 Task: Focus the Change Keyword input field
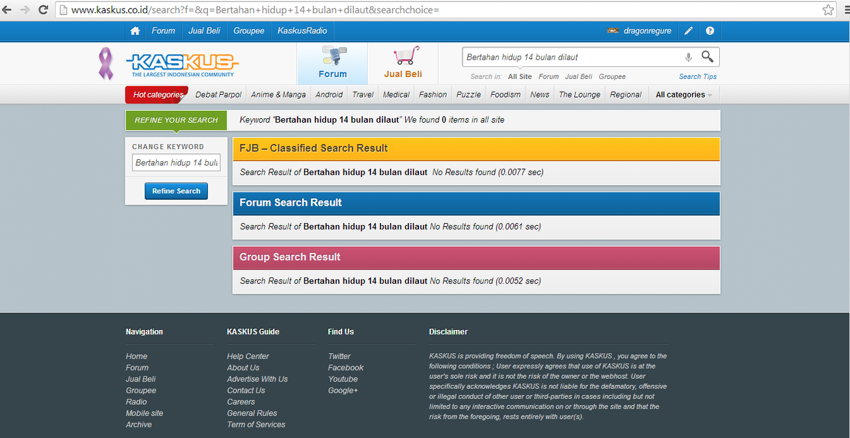coord(176,163)
